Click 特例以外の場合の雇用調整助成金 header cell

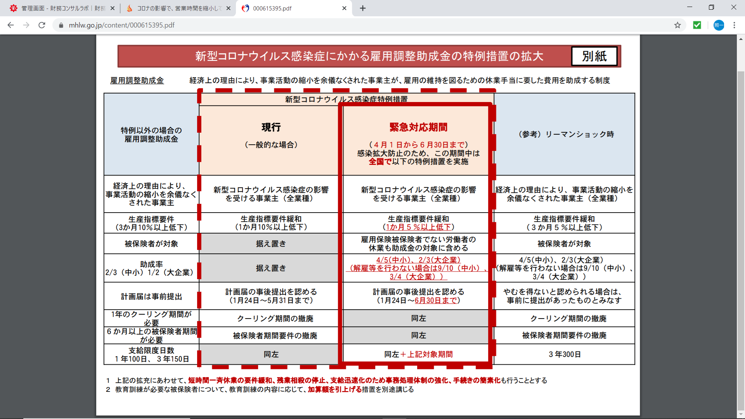point(151,135)
